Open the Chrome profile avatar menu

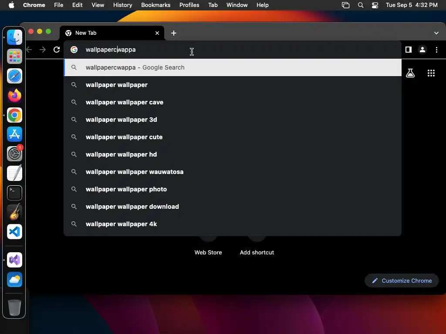click(x=422, y=50)
